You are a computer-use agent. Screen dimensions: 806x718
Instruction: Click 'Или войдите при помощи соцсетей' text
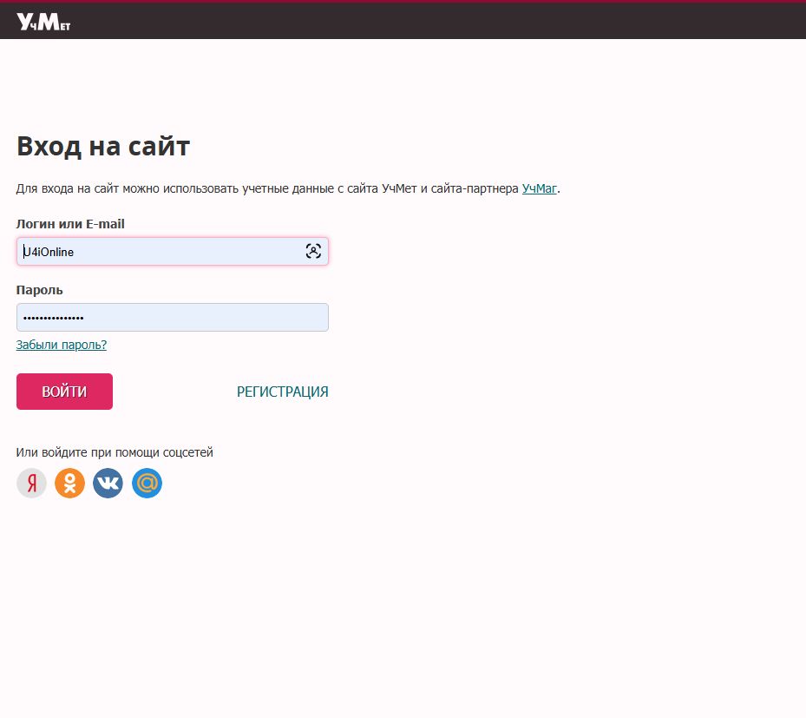(x=115, y=452)
